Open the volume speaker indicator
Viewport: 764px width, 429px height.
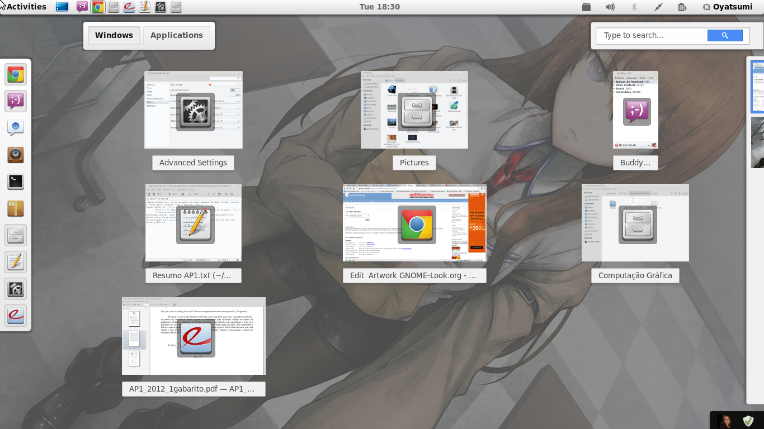click(x=610, y=7)
